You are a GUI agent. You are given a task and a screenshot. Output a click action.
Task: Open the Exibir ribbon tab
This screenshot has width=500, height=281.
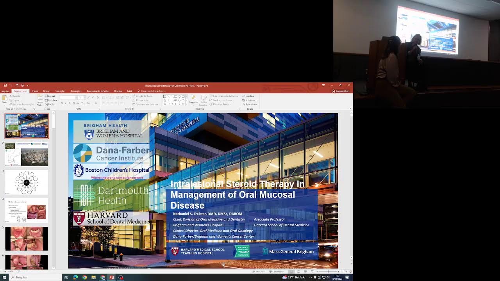point(130,91)
